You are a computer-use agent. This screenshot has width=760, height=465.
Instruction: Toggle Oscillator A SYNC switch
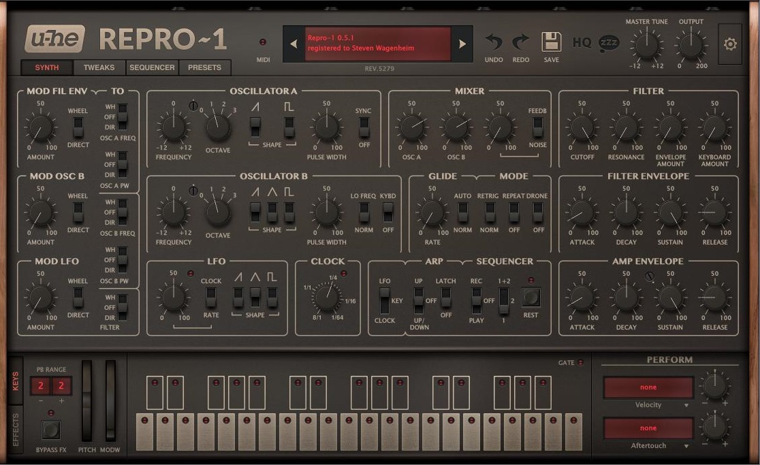(364, 127)
